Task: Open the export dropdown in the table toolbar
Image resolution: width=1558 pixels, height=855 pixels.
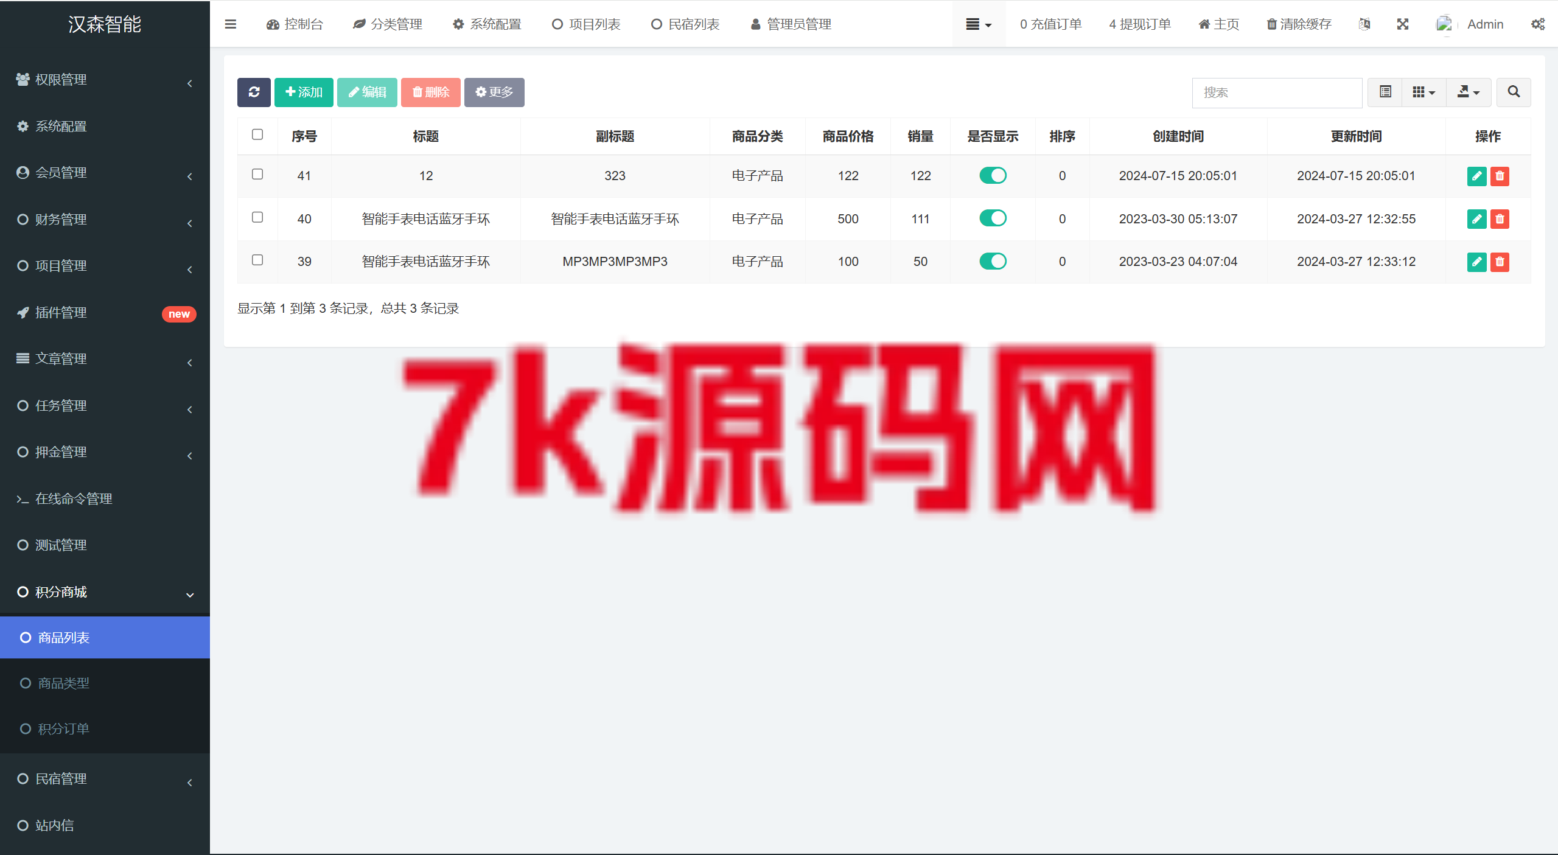Action: (1469, 92)
